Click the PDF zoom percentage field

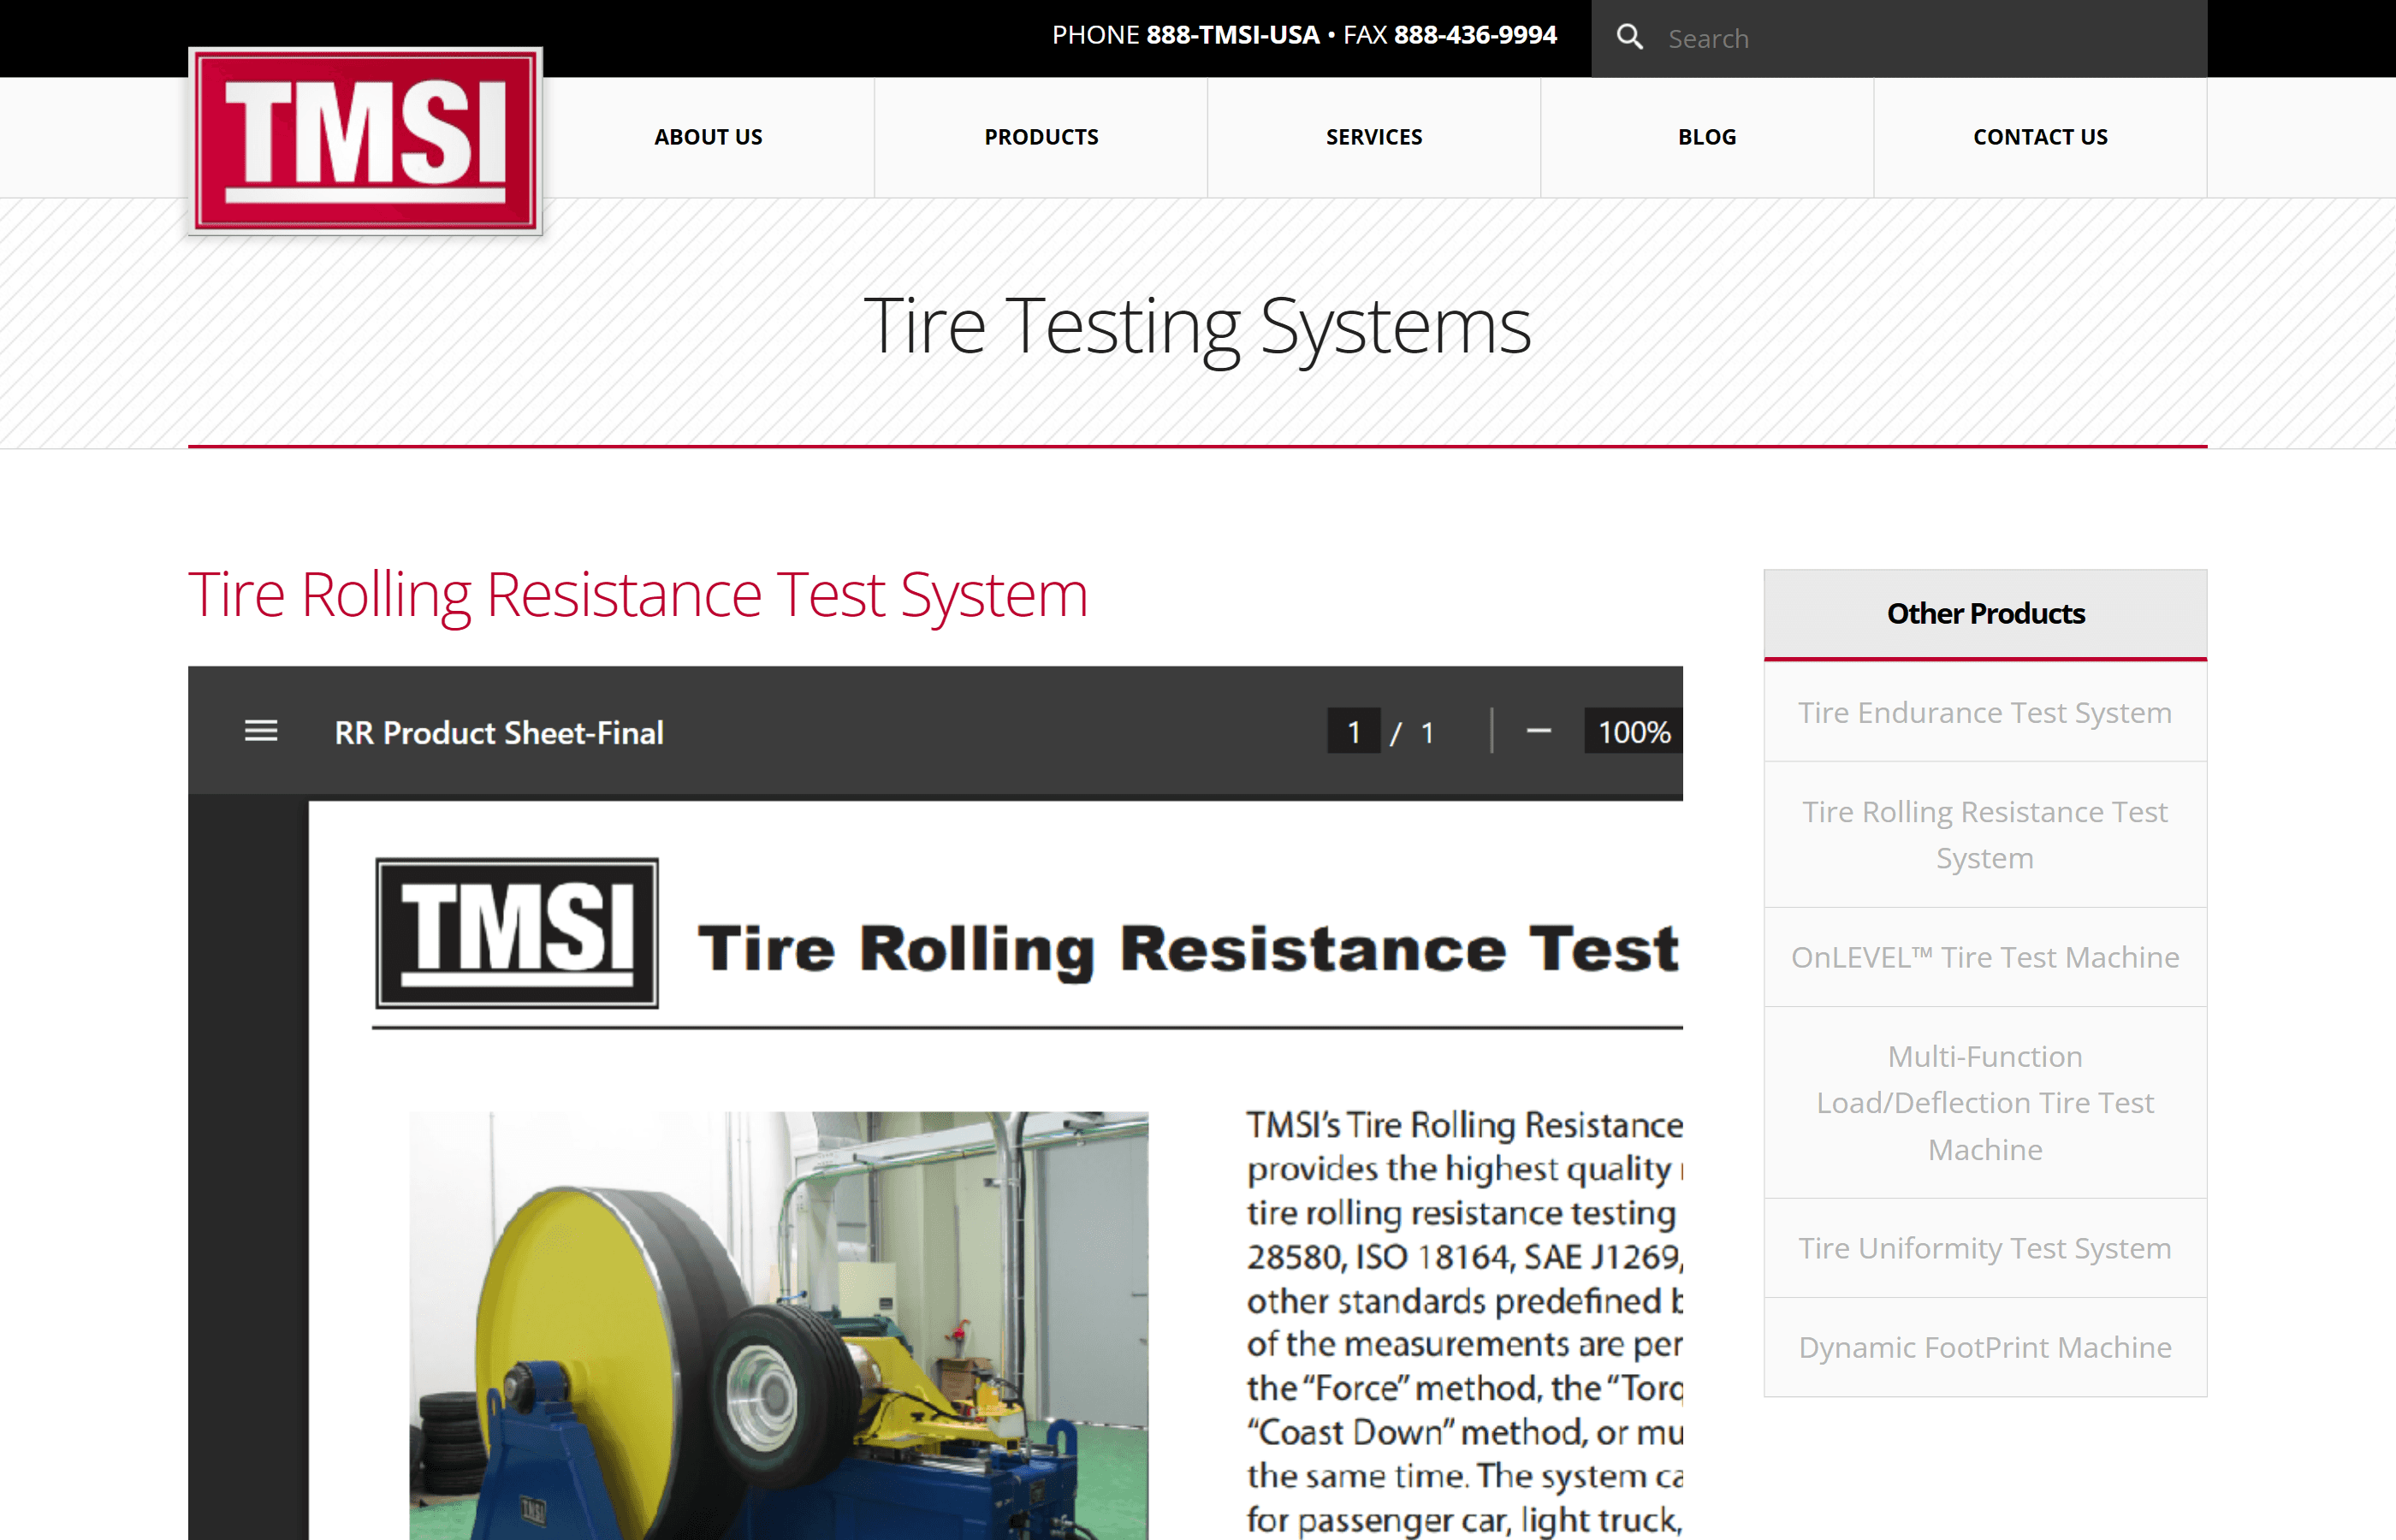[x=1633, y=732]
